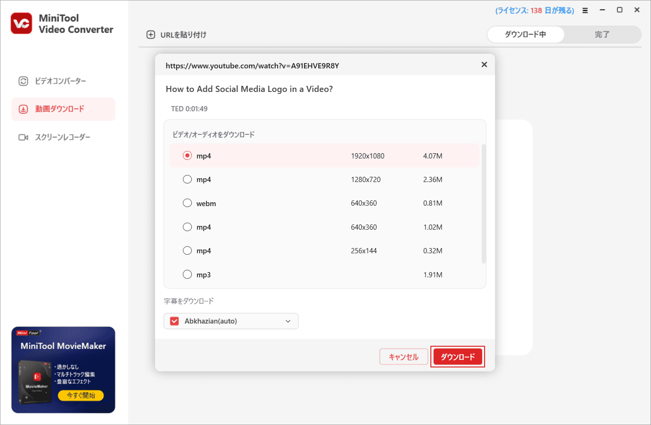The height and width of the screenshot is (425, 651).
Task: Open the hamburger menu icon in title bar
Action: click(585, 10)
